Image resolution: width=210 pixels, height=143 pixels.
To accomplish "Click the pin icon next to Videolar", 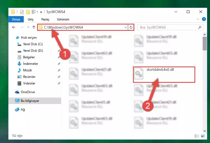I will [59, 83].
